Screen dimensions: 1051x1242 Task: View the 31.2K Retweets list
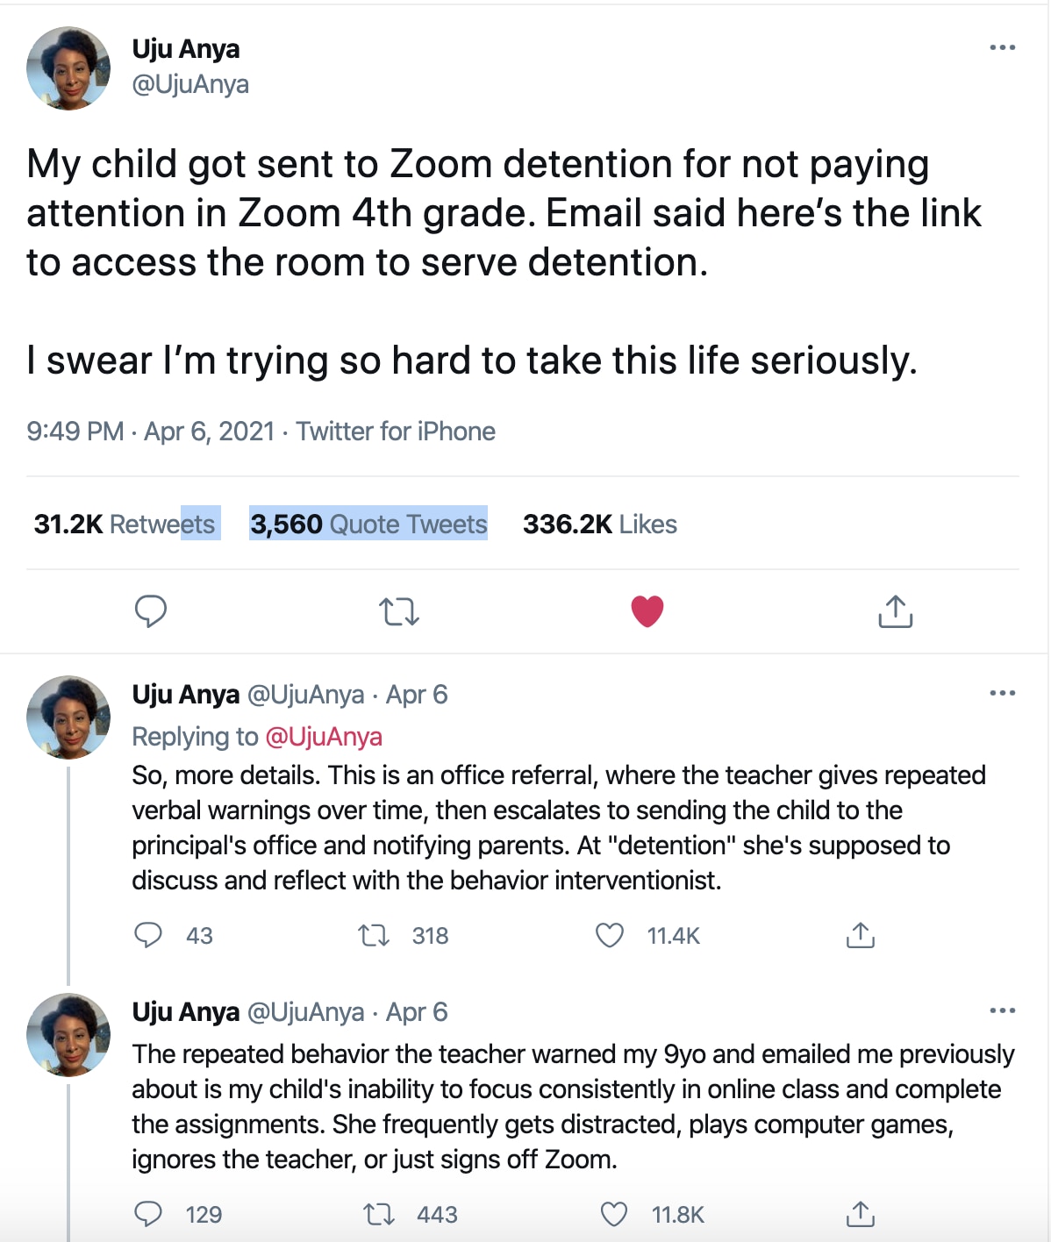click(x=125, y=524)
